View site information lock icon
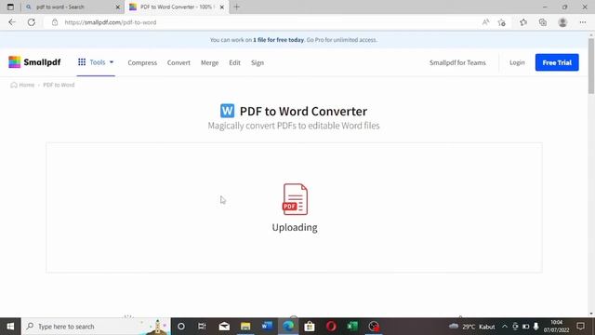This screenshot has width=595, height=335. (x=55, y=22)
